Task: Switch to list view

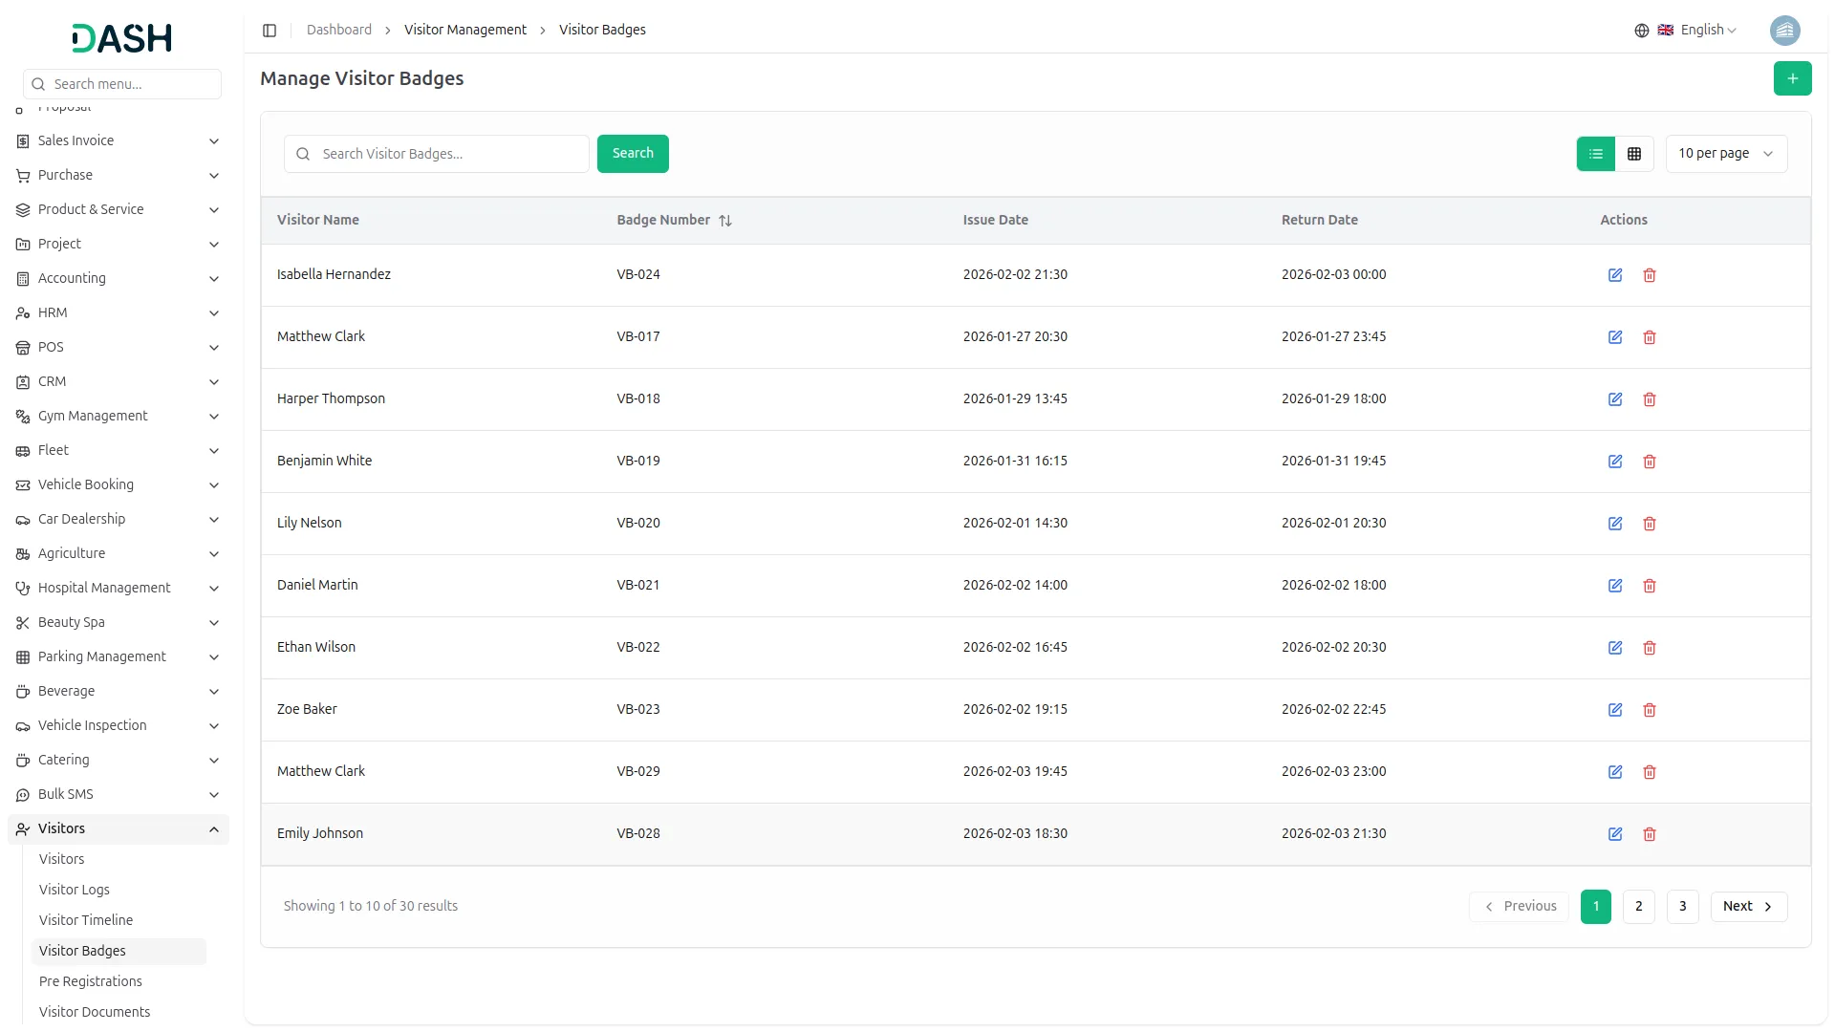Action: pyautogui.click(x=1595, y=154)
